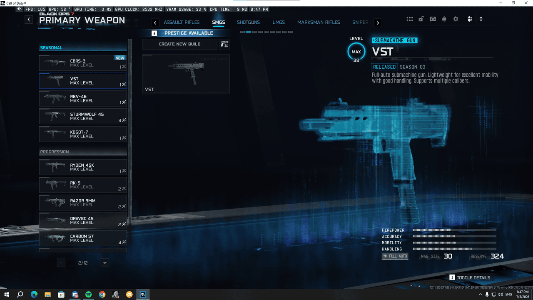The width and height of the screenshot is (533, 300).
Task: Click the import build code icon
Action: pyautogui.click(x=224, y=44)
